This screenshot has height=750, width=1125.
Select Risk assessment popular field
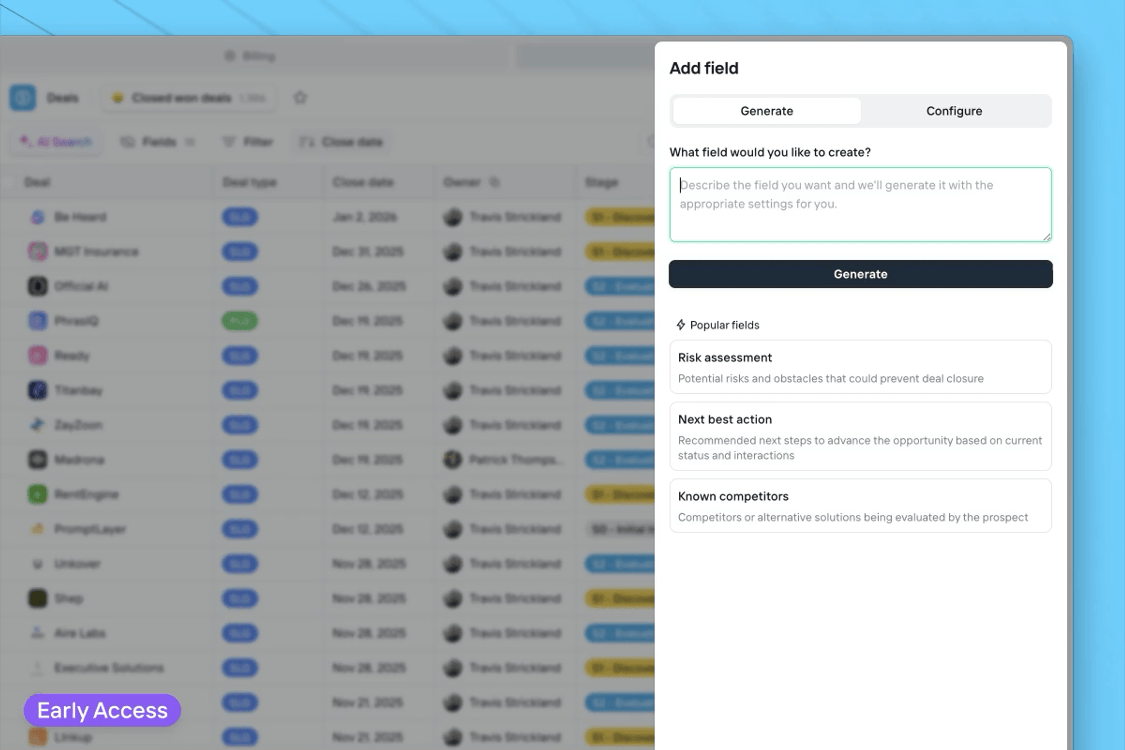point(859,367)
